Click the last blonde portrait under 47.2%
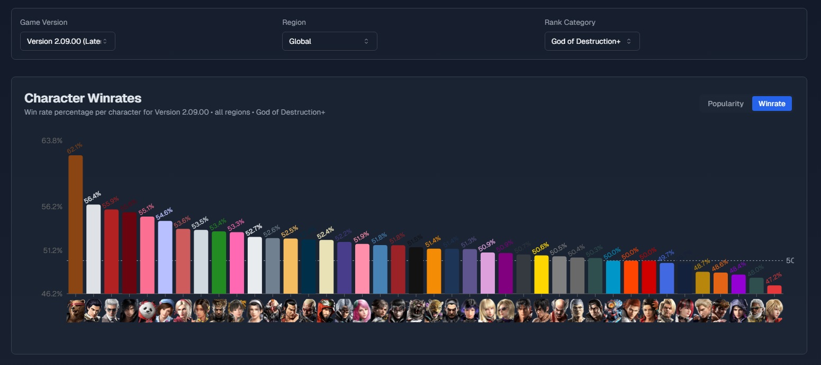Viewport: 821px width, 365px height. tap(774, 311)
